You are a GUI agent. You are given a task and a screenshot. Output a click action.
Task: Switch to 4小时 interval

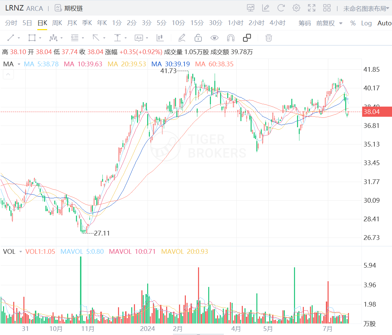click(x=277, y=23)
